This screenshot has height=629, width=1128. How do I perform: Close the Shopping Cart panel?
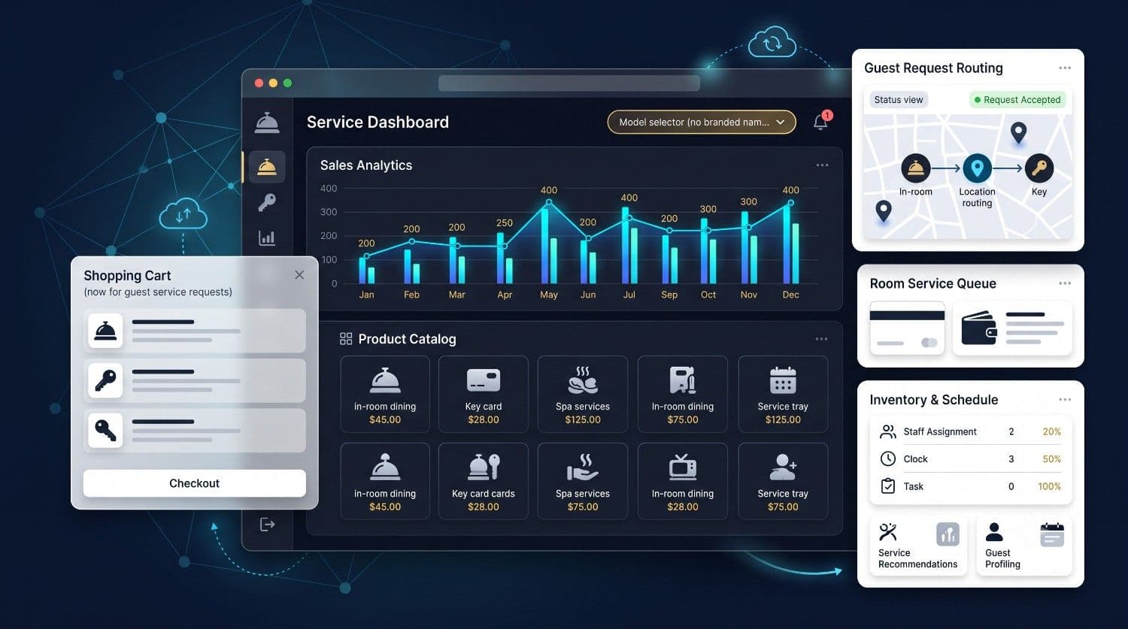pos(299,275)
